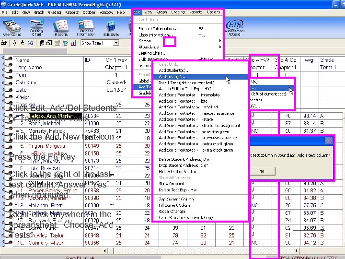Open the Show Term 1 dropdown
The image size is (345, 259).
(x=116, y=43)
